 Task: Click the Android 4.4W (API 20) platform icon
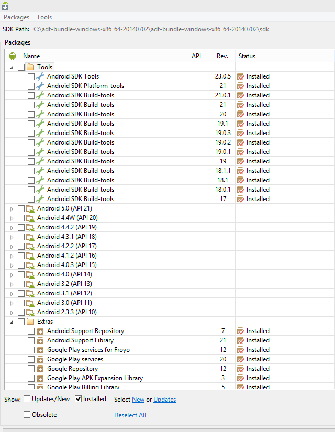tap(30, 218)
